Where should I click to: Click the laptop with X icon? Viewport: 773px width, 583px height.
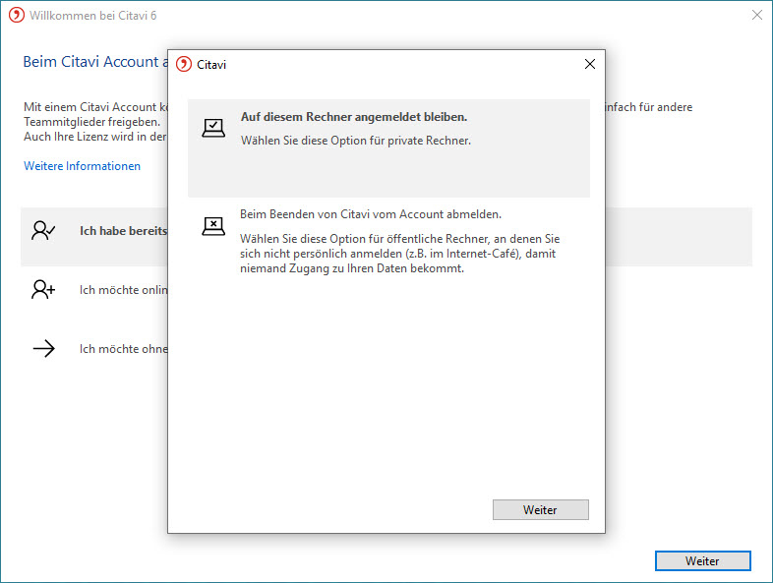[x=213, y=226]
